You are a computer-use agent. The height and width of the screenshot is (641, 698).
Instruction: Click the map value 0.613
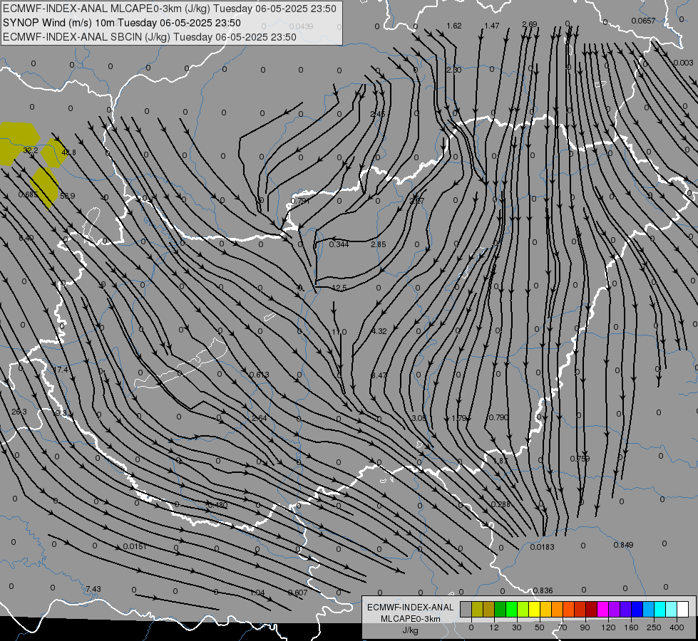point(259,375)
